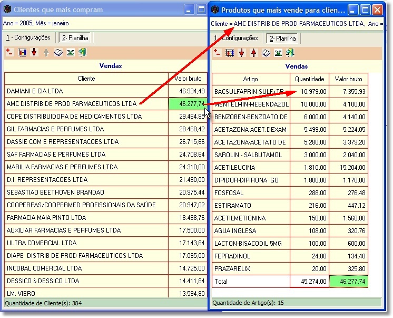Click app icon in Clientes que mais compram title bar
393x318 pixels.
[7, 9]
